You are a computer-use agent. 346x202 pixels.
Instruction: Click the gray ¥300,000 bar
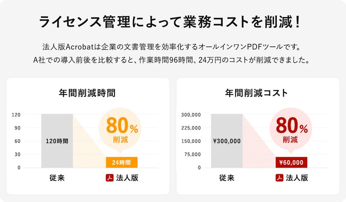(227, 141)
